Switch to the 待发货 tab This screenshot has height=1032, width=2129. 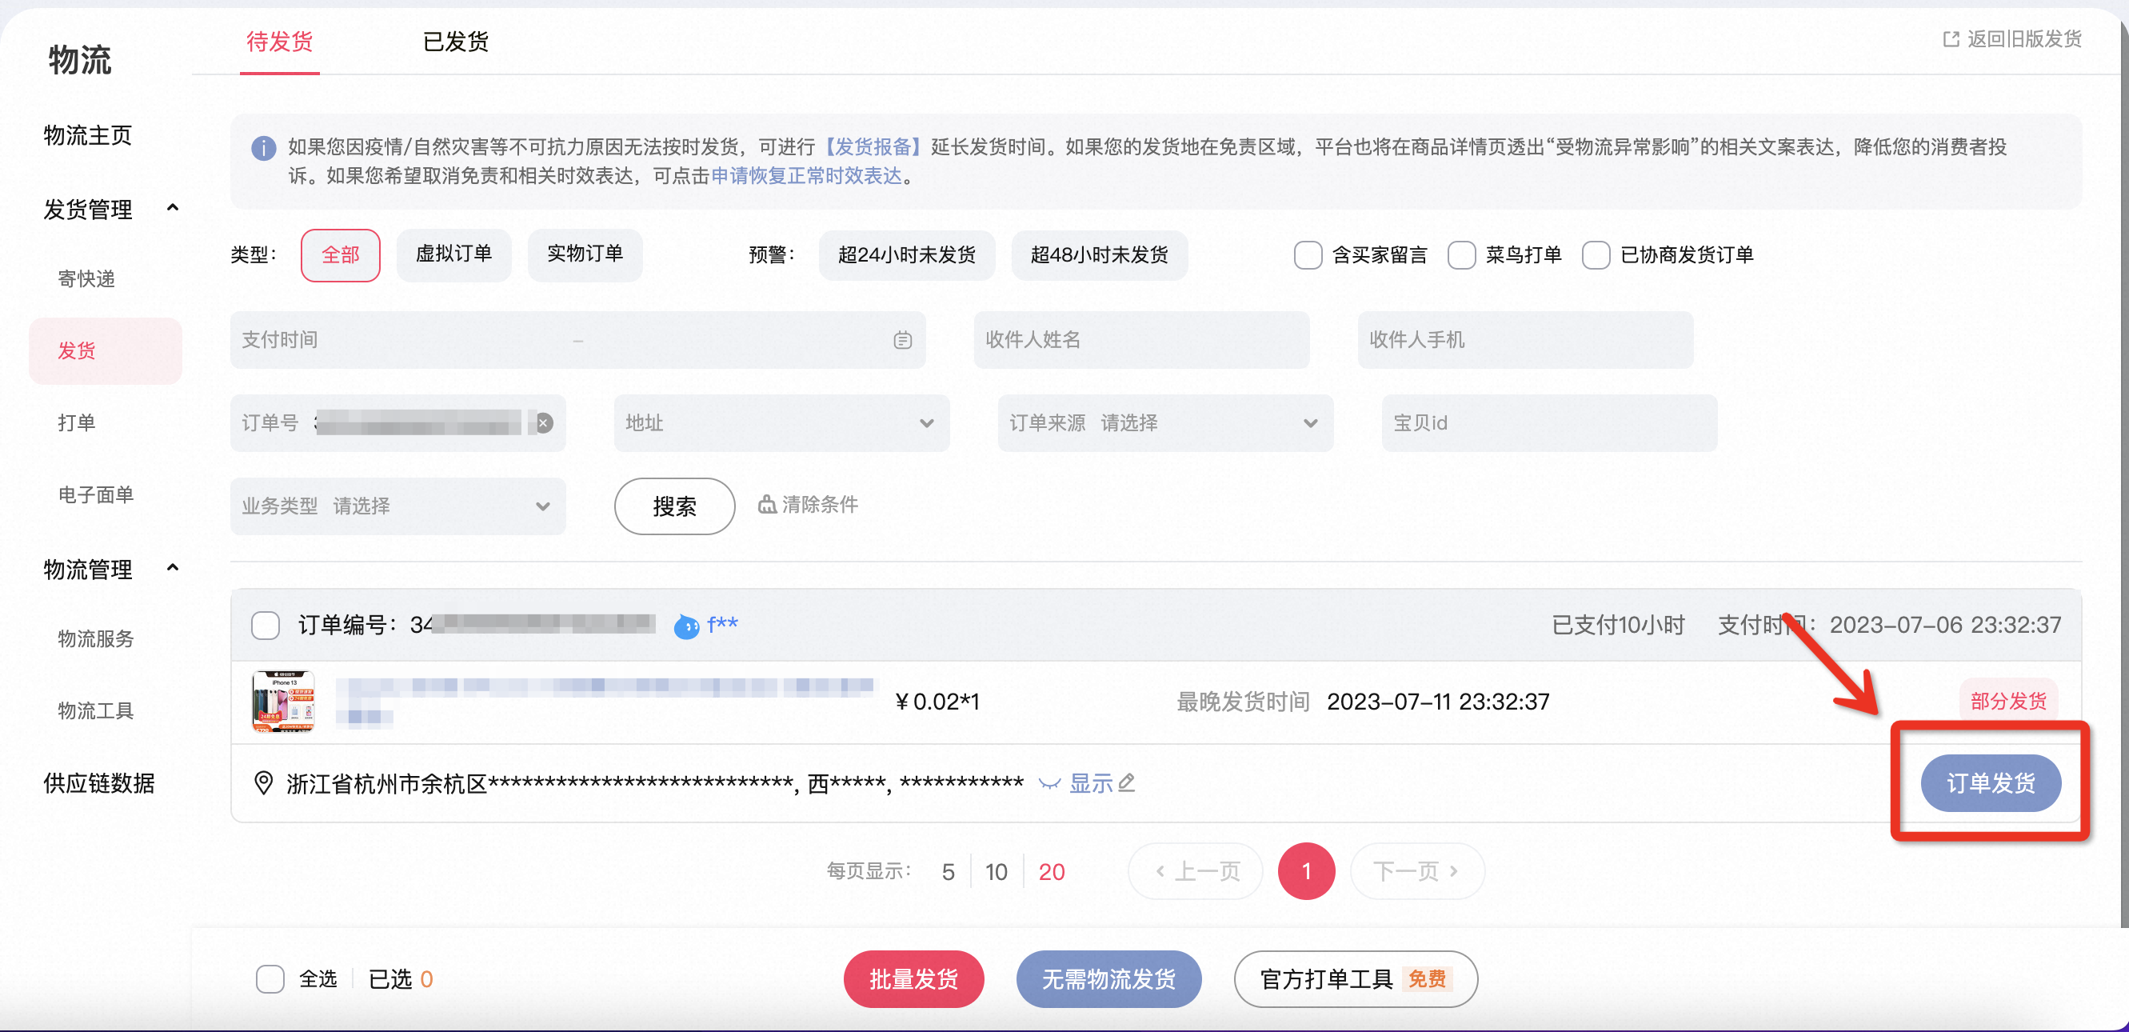pos(279,42)
